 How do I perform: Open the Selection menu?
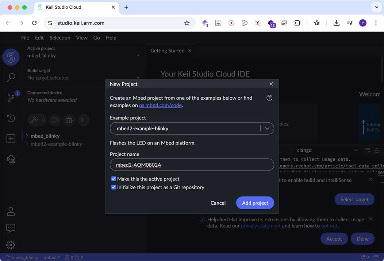coord(60,37)
